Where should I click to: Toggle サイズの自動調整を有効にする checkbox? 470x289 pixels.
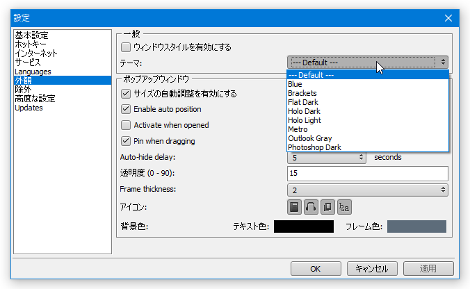[126, 94]
